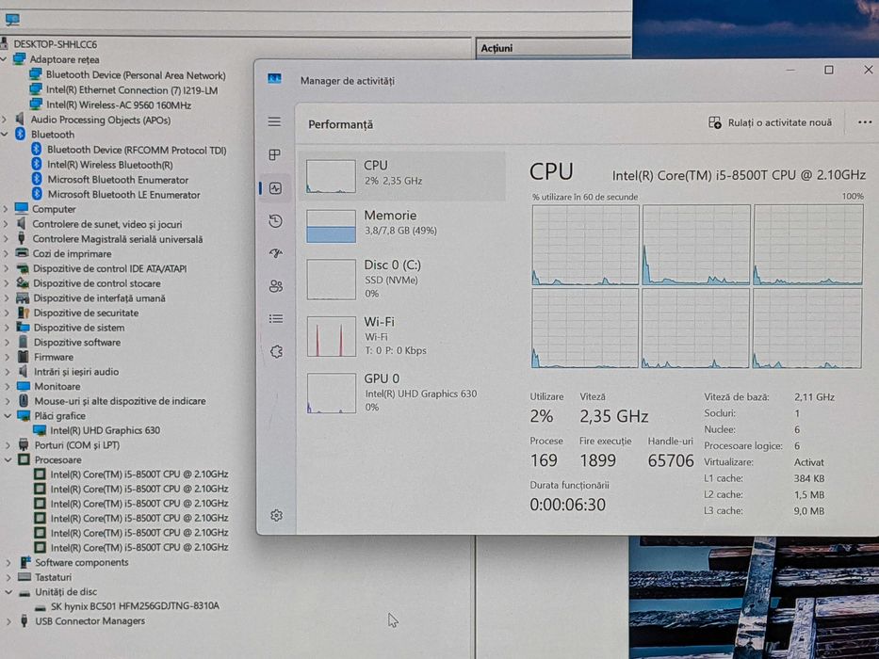Click the GPU 0 mini graph thumbnail
879x659 pixels.
[332, 394]
